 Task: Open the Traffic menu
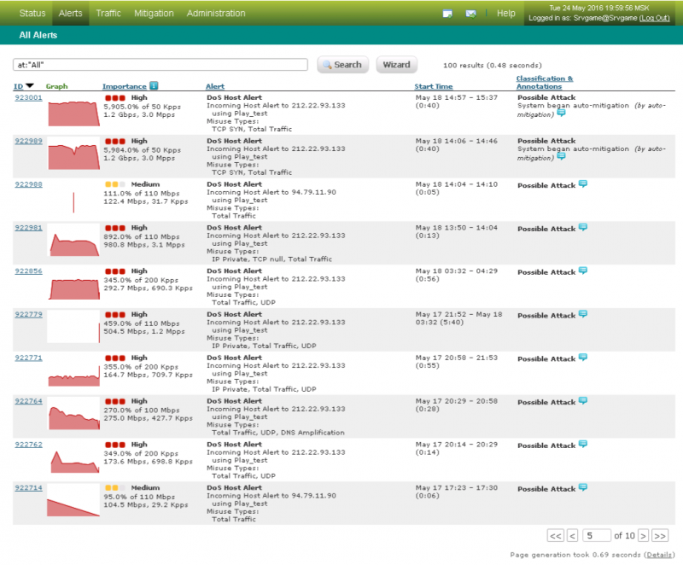pos(108,14)
